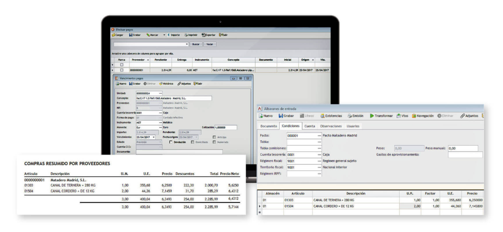503x232 pixels.
Task: Open the Cuenta tab
Action: pos(309,126)
